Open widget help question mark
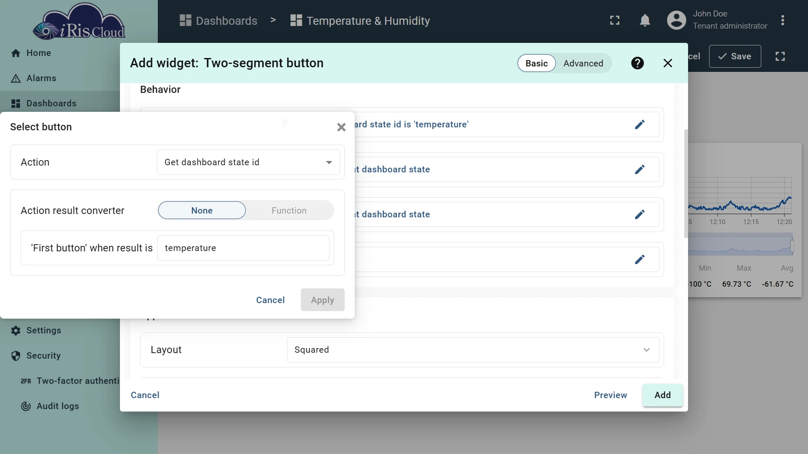This screenshot has height=454, width=808. [x=638, y=63]
